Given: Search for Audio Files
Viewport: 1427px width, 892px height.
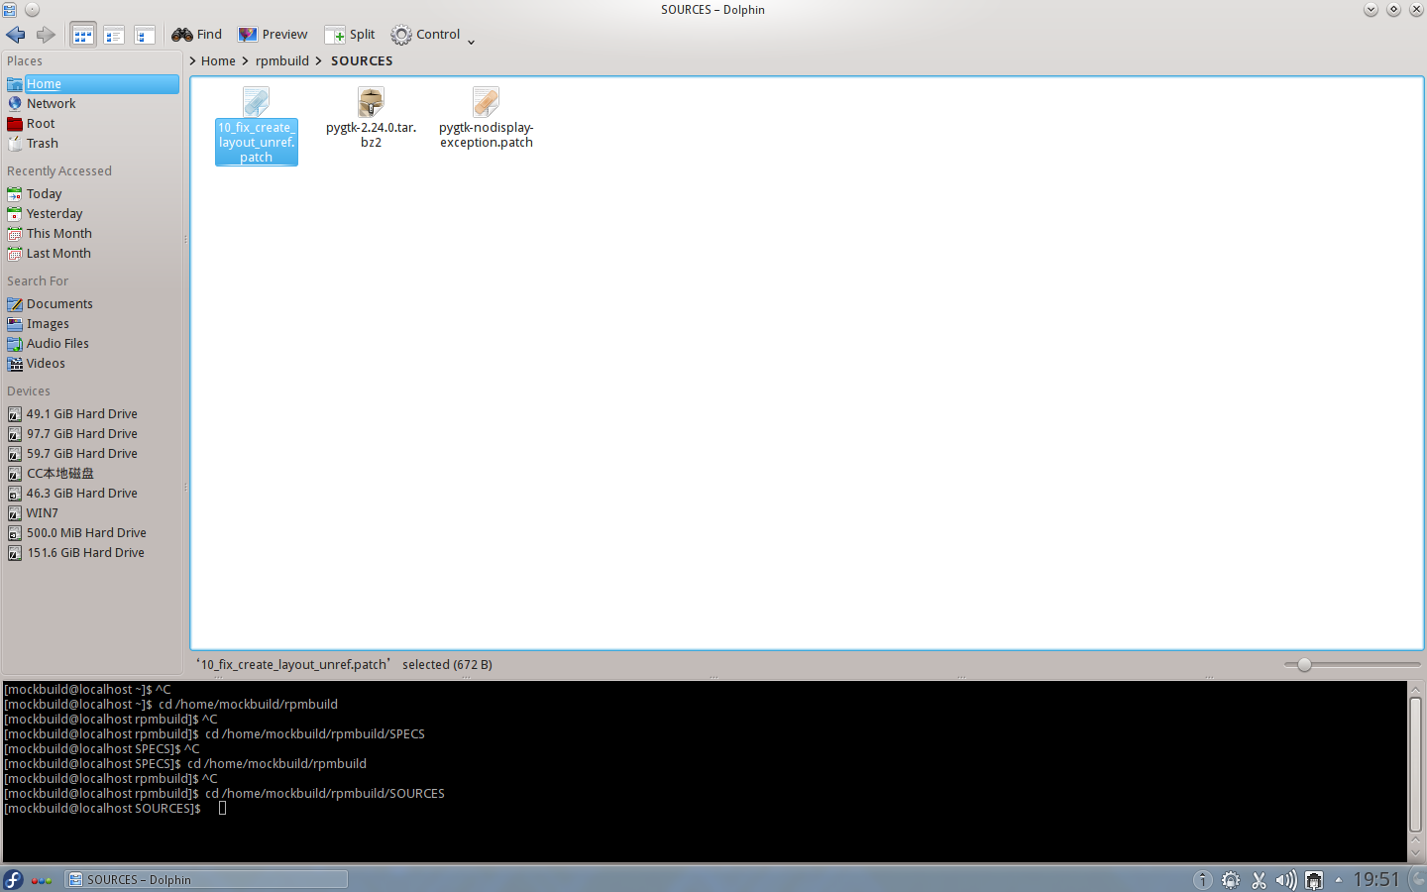Looking at the screenshot, I should click(x=92, y=344).
